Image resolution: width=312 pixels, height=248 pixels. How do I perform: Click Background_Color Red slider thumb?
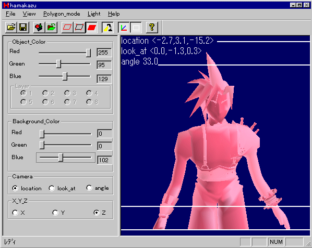(x=42, y=134)
